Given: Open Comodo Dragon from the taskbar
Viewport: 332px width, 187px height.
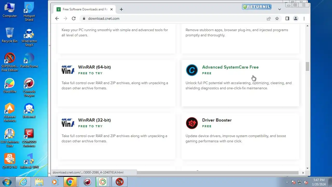Looking at the screenshot, I should (87, 182).
